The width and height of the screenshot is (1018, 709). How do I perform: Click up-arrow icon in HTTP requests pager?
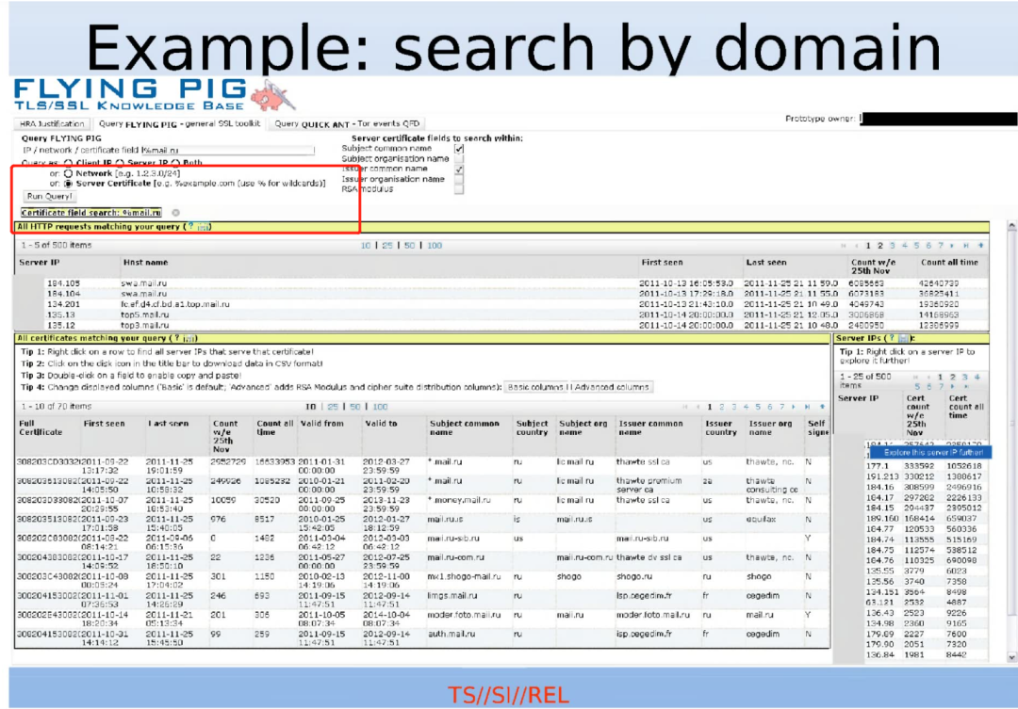[x=980, y=246]
